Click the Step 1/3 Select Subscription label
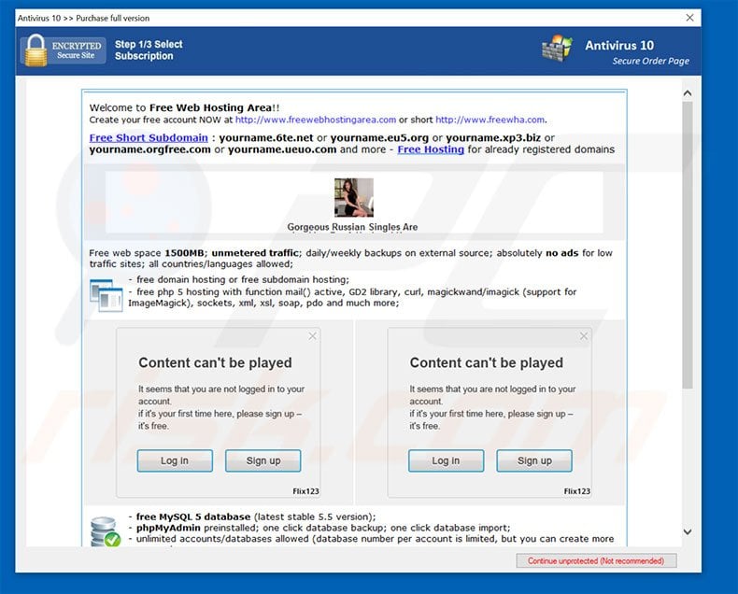 tap(149, 49)
